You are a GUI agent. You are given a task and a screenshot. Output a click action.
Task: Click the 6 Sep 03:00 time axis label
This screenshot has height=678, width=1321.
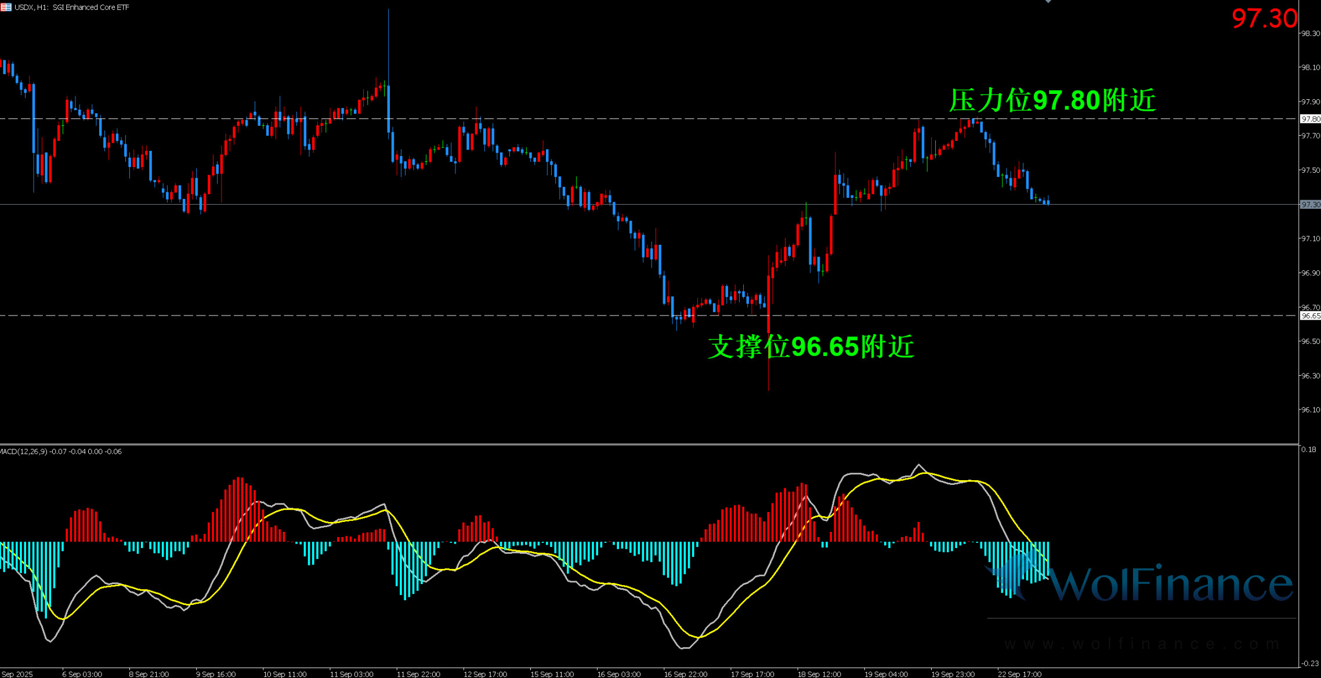82,674
